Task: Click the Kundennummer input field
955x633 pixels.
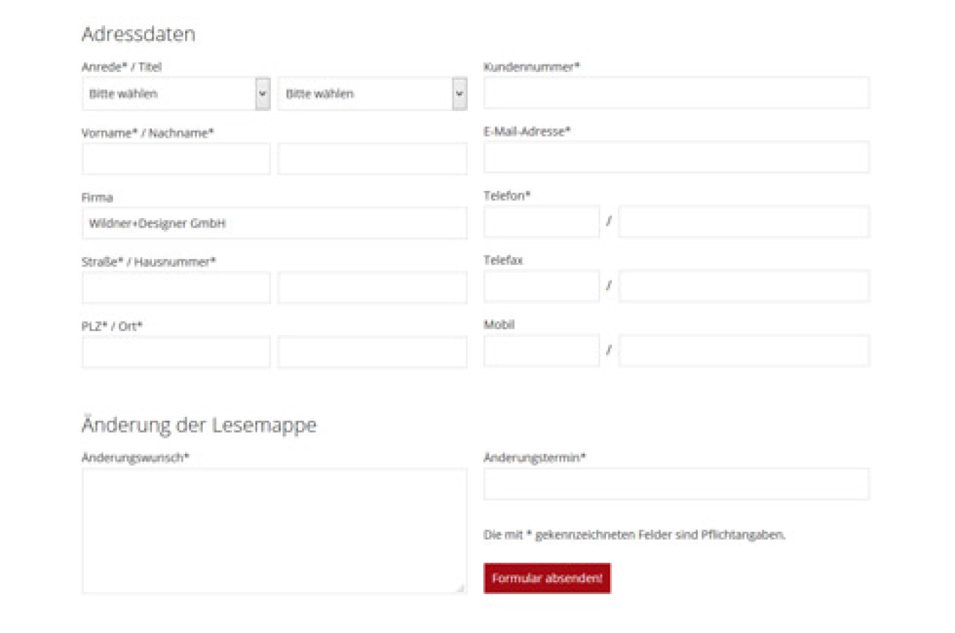Action: coord(676,93)
